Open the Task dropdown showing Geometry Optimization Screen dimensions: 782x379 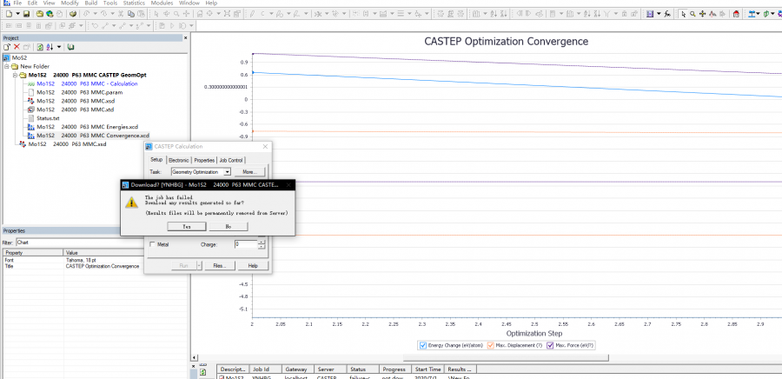click(227, 172)
